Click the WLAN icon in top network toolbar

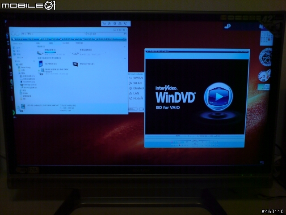click(109, 24)
